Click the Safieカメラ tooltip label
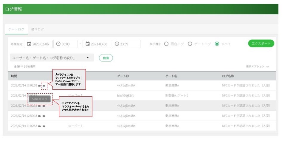Viewport: 282px width, 141px height. (x=40, y=99)
